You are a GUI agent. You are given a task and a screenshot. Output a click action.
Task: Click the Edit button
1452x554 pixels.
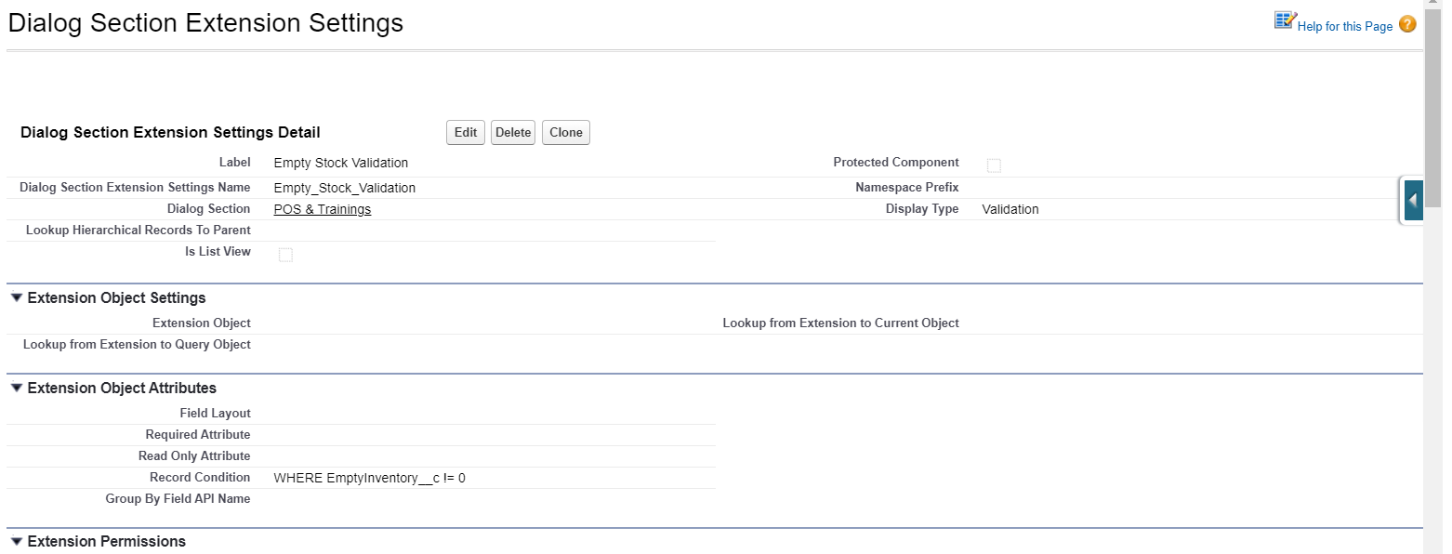tap(465, 133)
